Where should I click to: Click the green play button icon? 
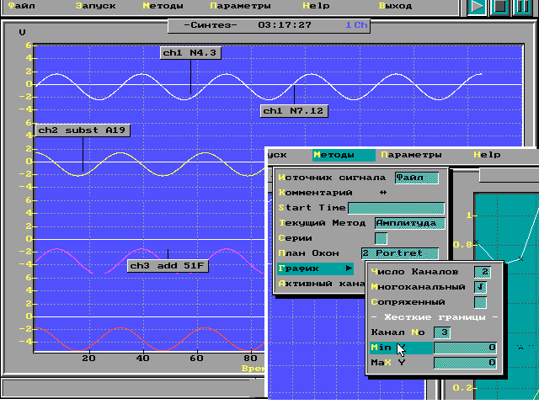pyautogui.click(x=478, y=7)
